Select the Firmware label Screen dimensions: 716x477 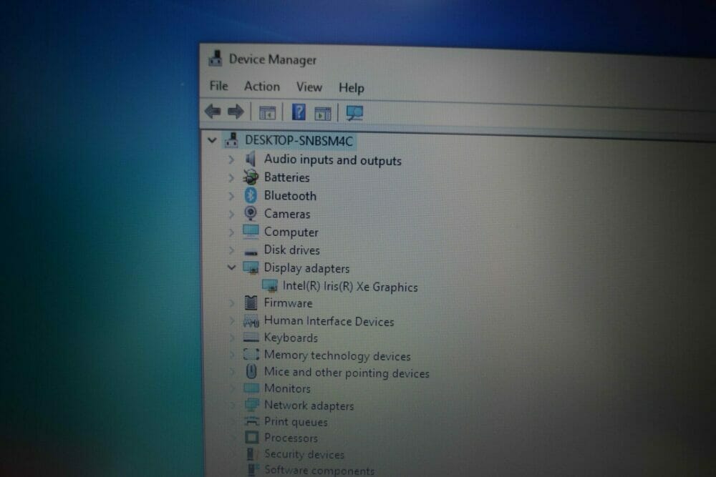(x=288, y=303)
